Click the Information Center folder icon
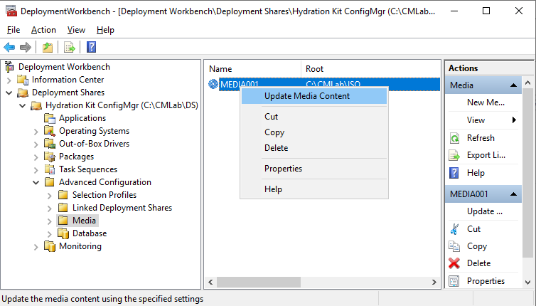Image resolution: width=536 pixels, height=306 pixels. pos(23,80)
